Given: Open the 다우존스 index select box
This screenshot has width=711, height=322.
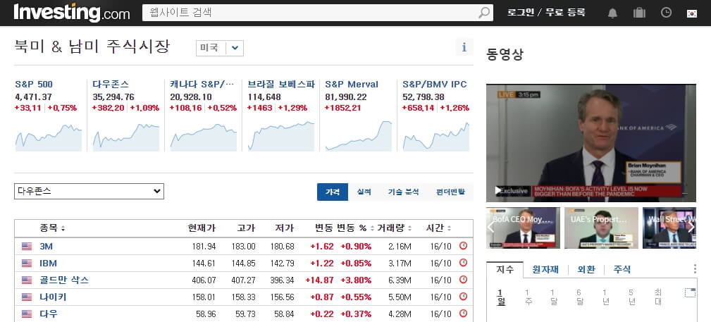Looking at the screenshot, I should (89, 192).
